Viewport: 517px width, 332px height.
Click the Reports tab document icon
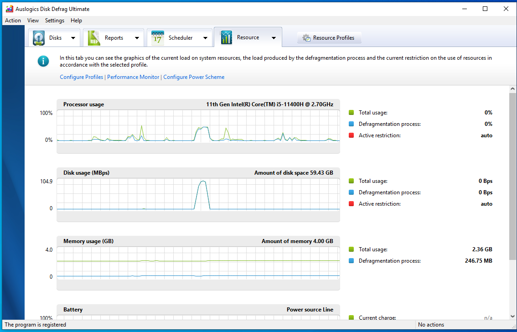click(94, 38)
